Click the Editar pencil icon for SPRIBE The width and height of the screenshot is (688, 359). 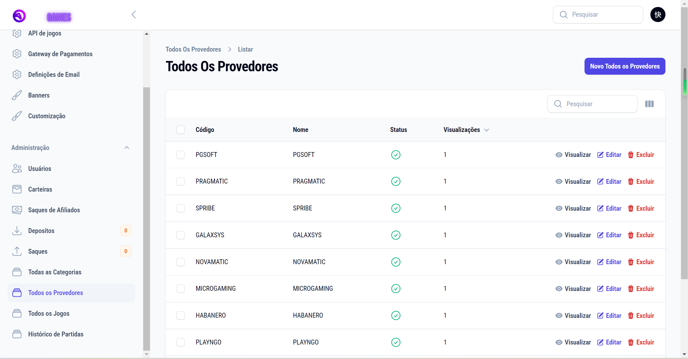(600, 209)
